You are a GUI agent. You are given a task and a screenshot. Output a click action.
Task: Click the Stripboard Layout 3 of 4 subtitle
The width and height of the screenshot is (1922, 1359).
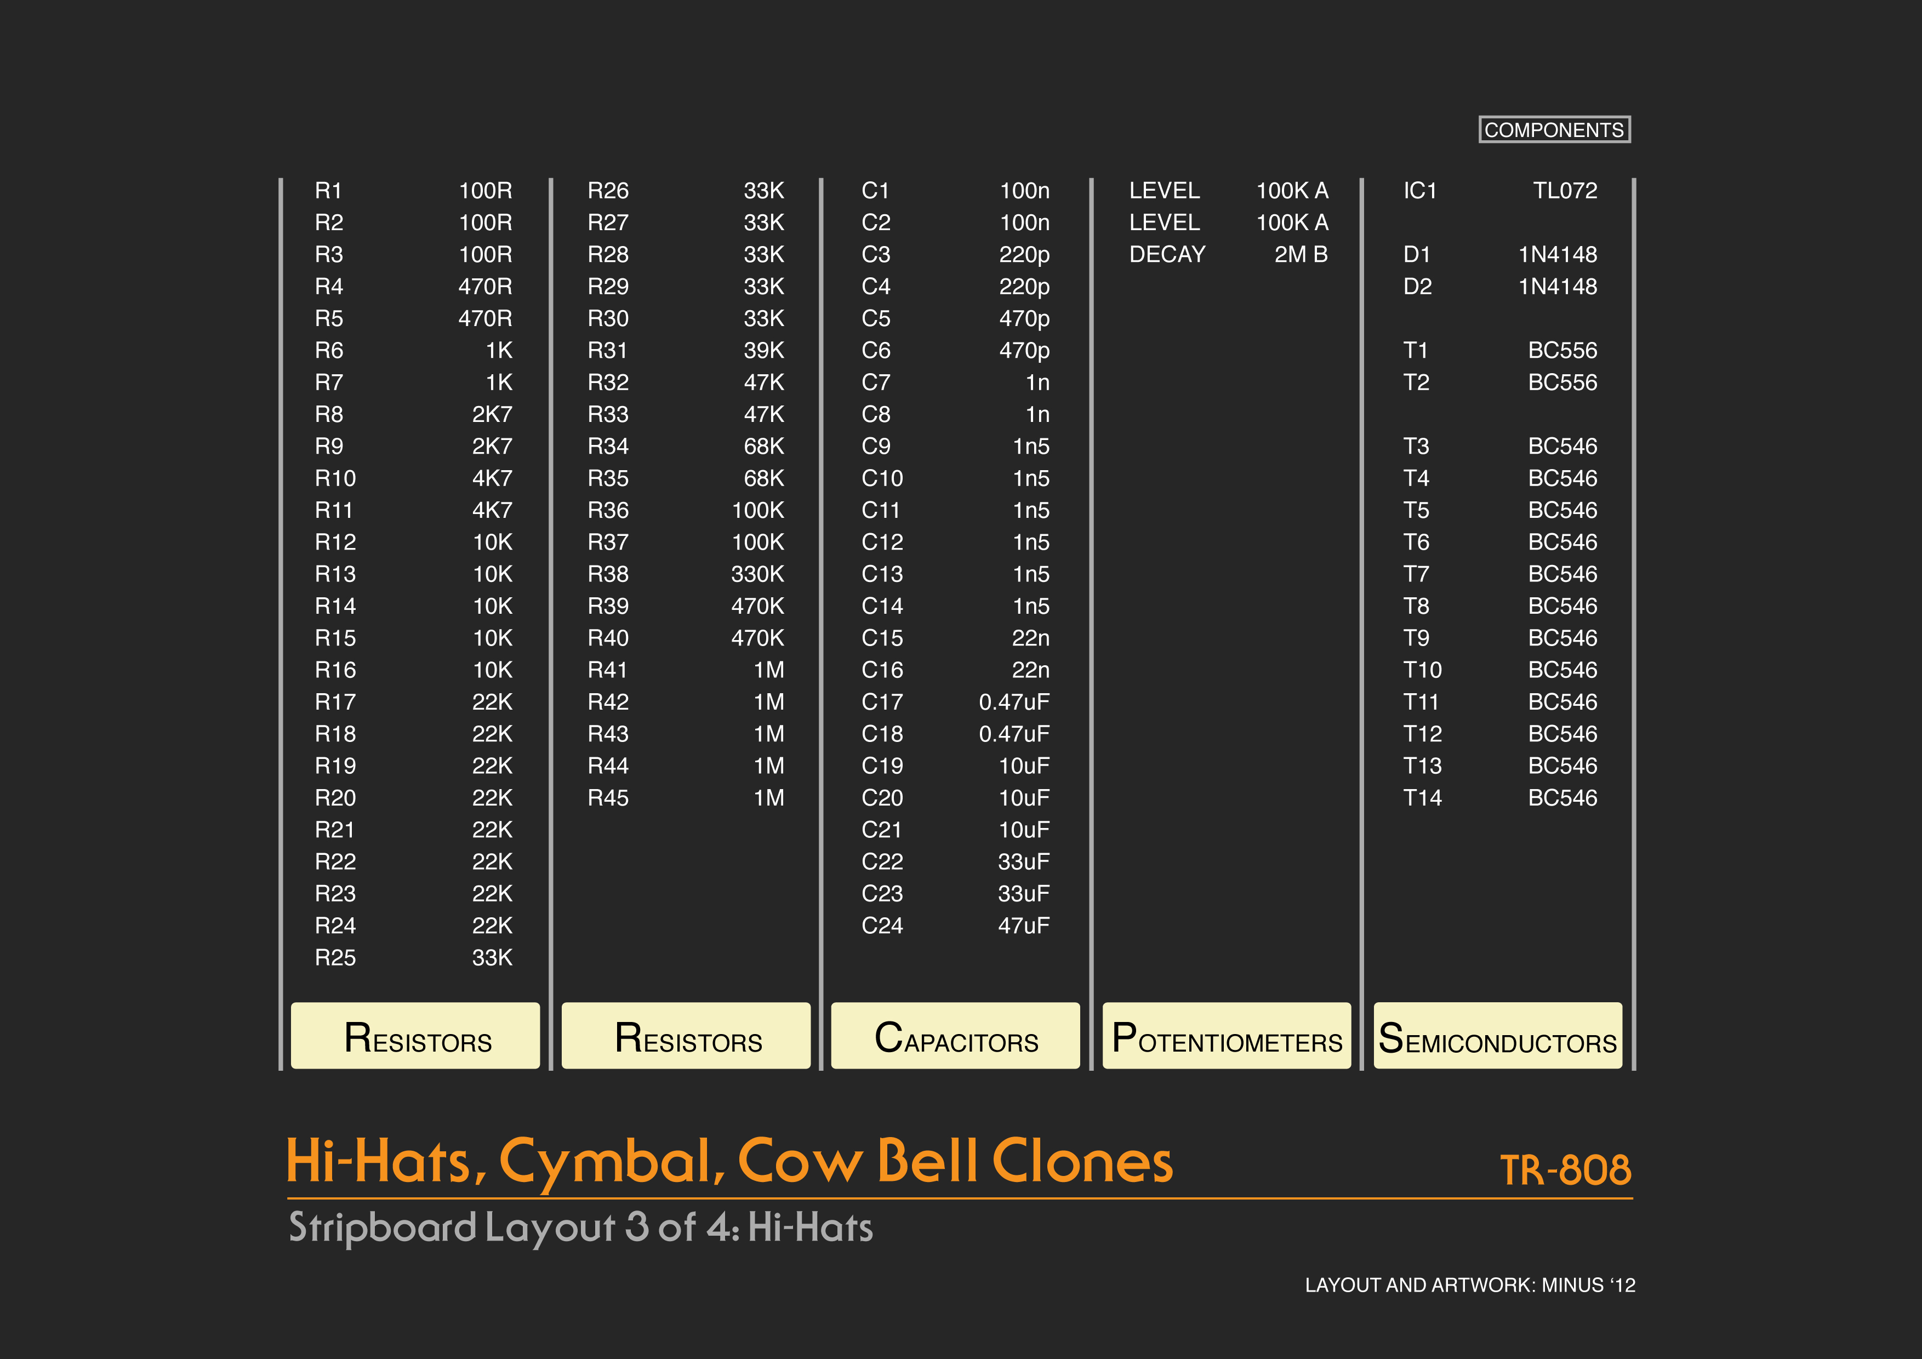(580, 1227)
